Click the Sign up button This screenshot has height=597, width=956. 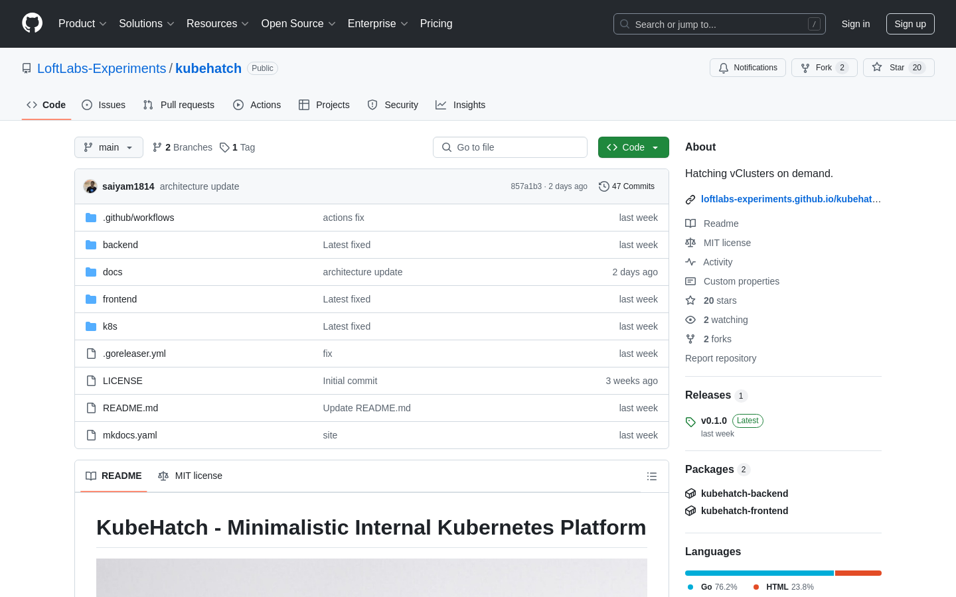click(910, 24)
